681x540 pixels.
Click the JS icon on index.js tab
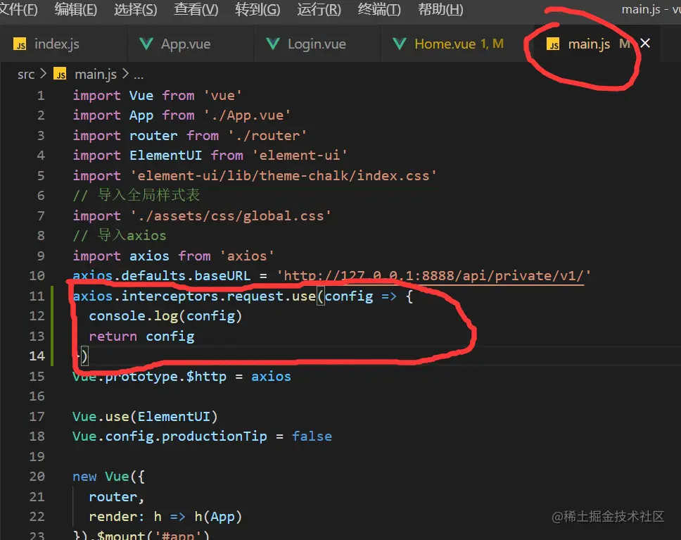coord(20,44)
